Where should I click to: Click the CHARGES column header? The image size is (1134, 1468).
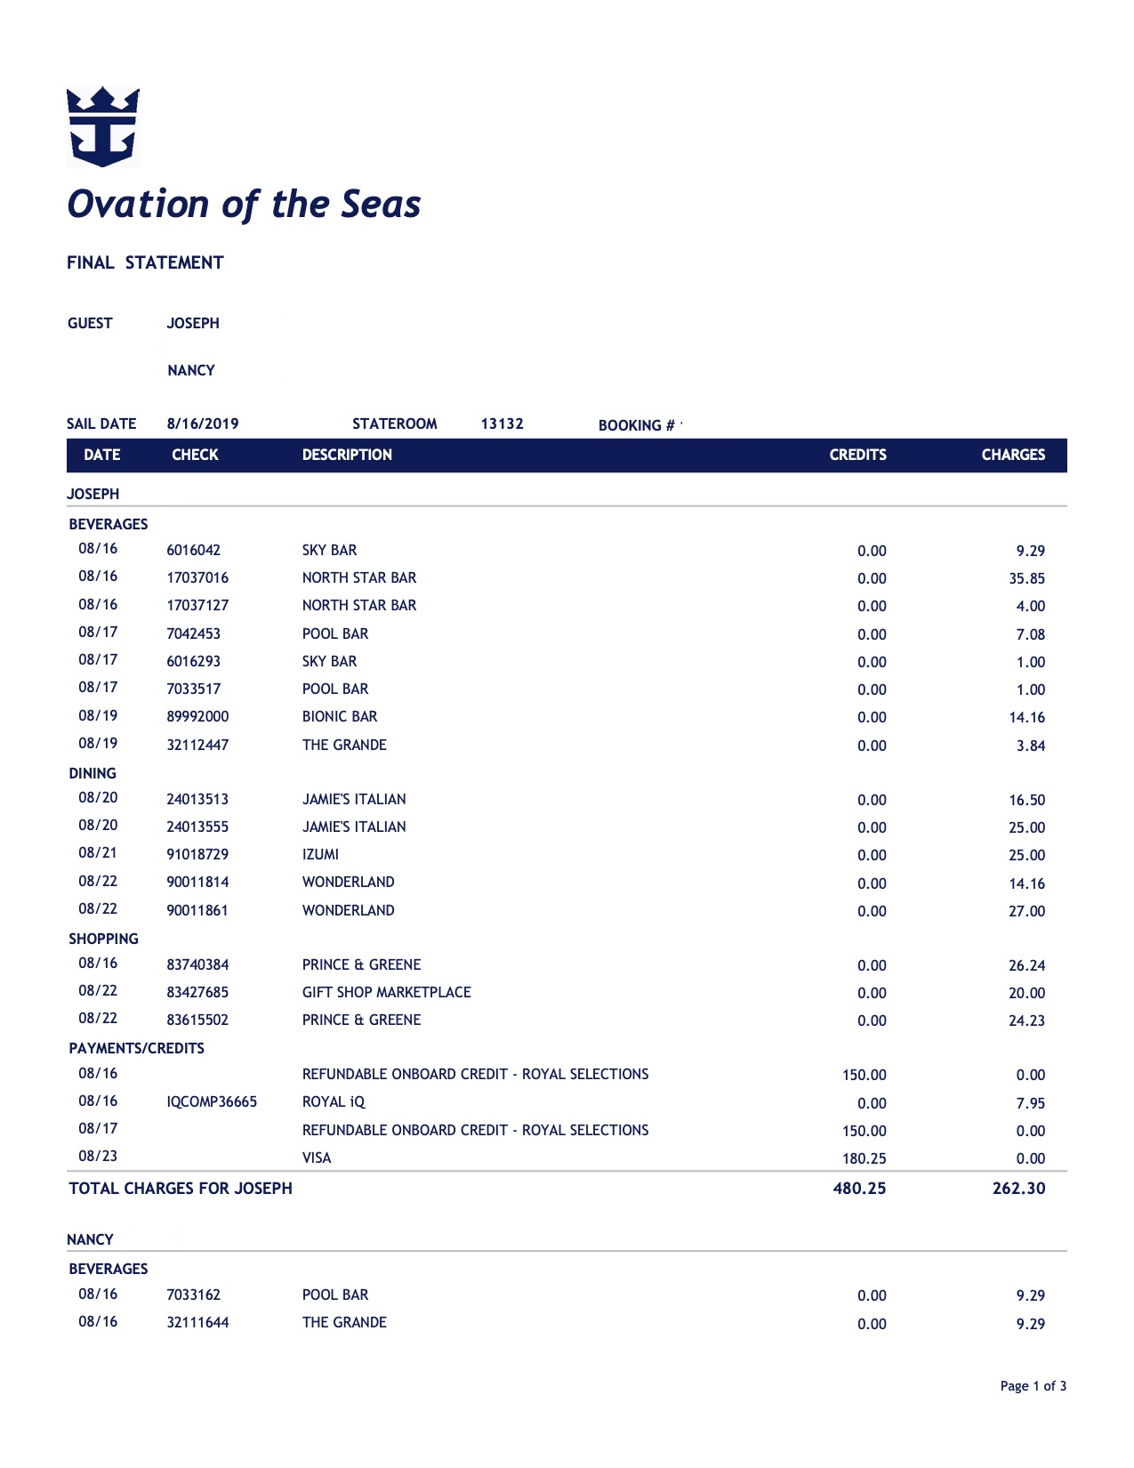pyautogui.click(x=1013, y=455)
